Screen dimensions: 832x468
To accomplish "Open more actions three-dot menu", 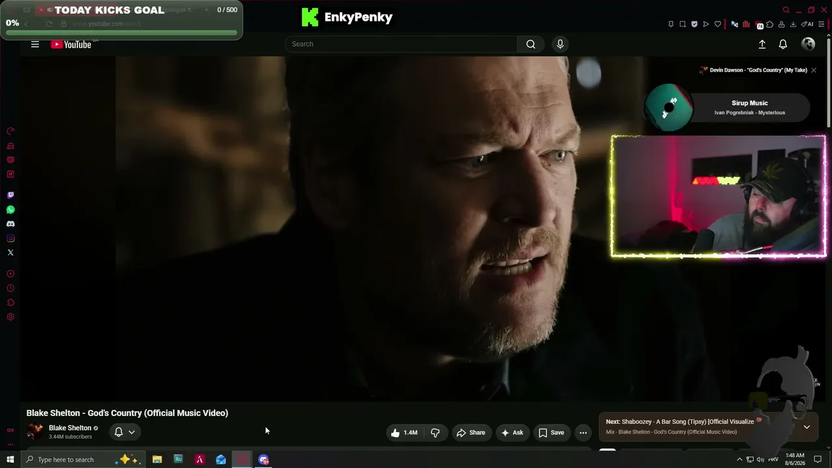I will [583, 432].
